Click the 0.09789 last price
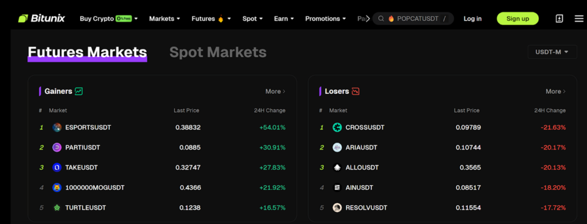 coord(468,127)
